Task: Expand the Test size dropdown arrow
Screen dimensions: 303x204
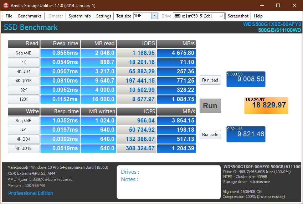Action: click(x=154, y=16)
